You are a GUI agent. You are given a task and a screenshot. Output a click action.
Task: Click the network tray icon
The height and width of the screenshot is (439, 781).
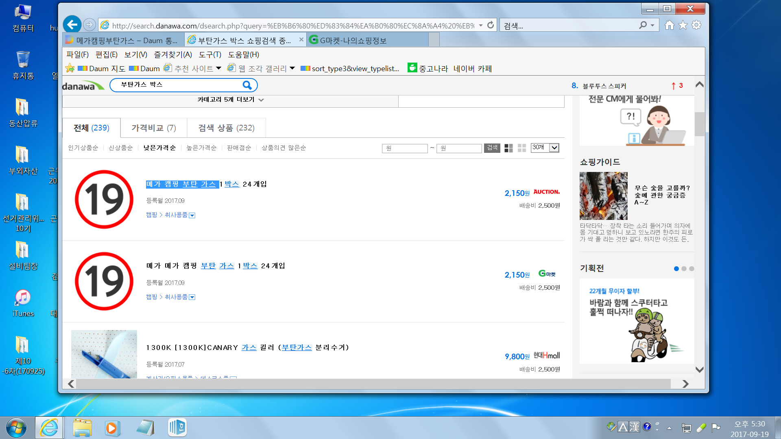tap(687, 428)
